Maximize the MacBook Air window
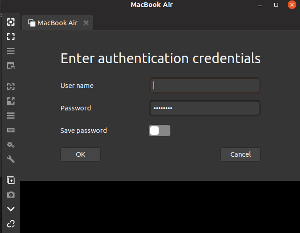Screen dimensions: 300x233 276,5
